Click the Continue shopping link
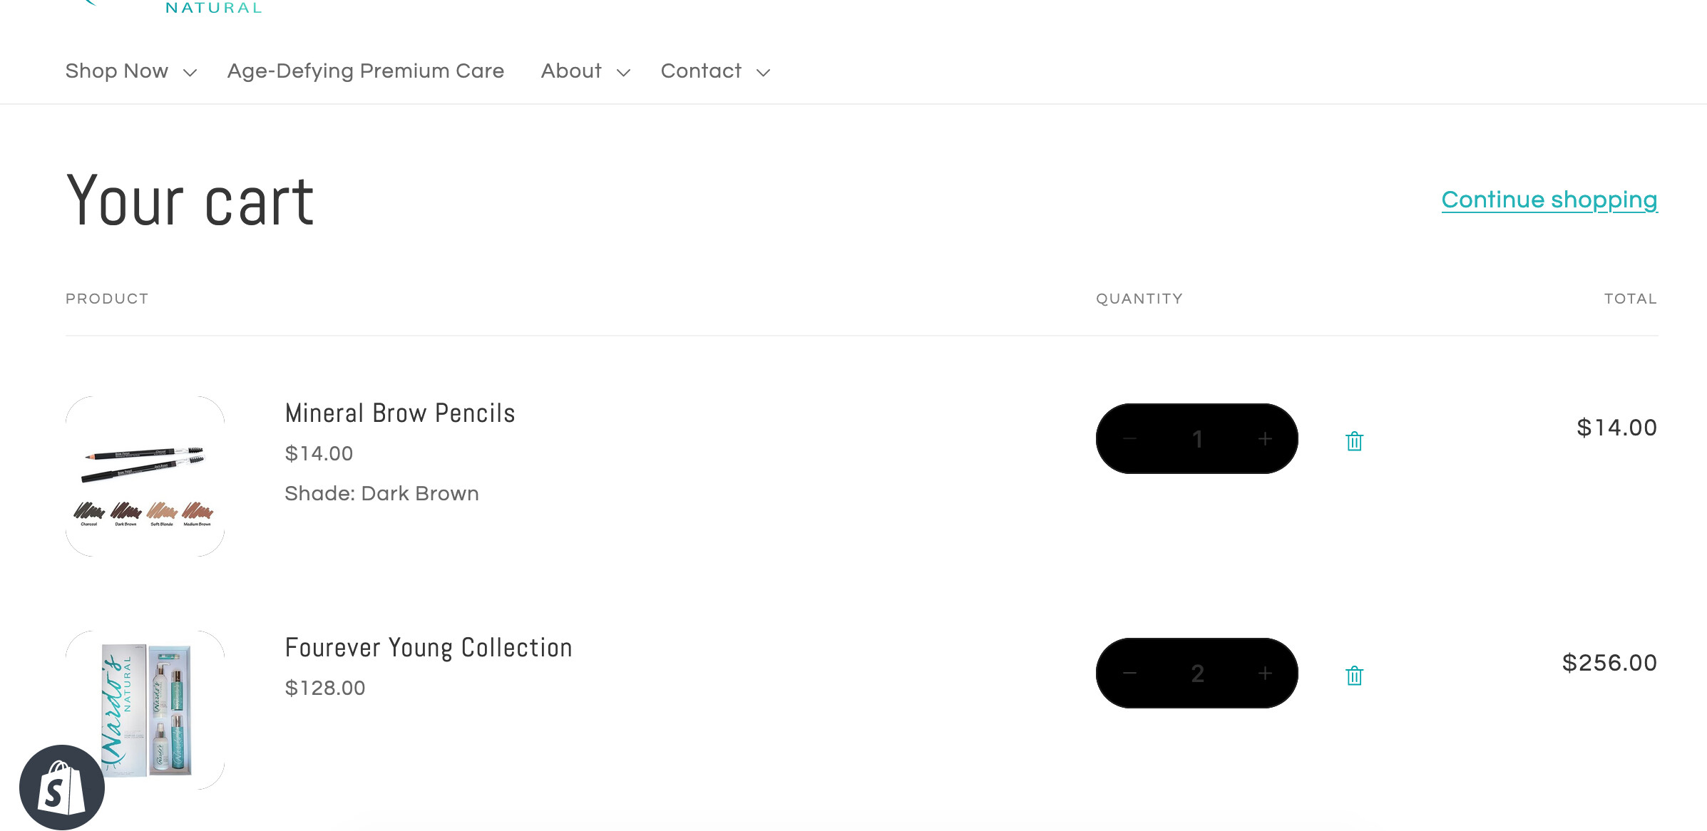Screen dimensions: 1707x831 [x=1549, y=200]
